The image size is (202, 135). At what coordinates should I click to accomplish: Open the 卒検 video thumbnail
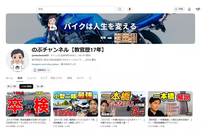coord(28,104)
